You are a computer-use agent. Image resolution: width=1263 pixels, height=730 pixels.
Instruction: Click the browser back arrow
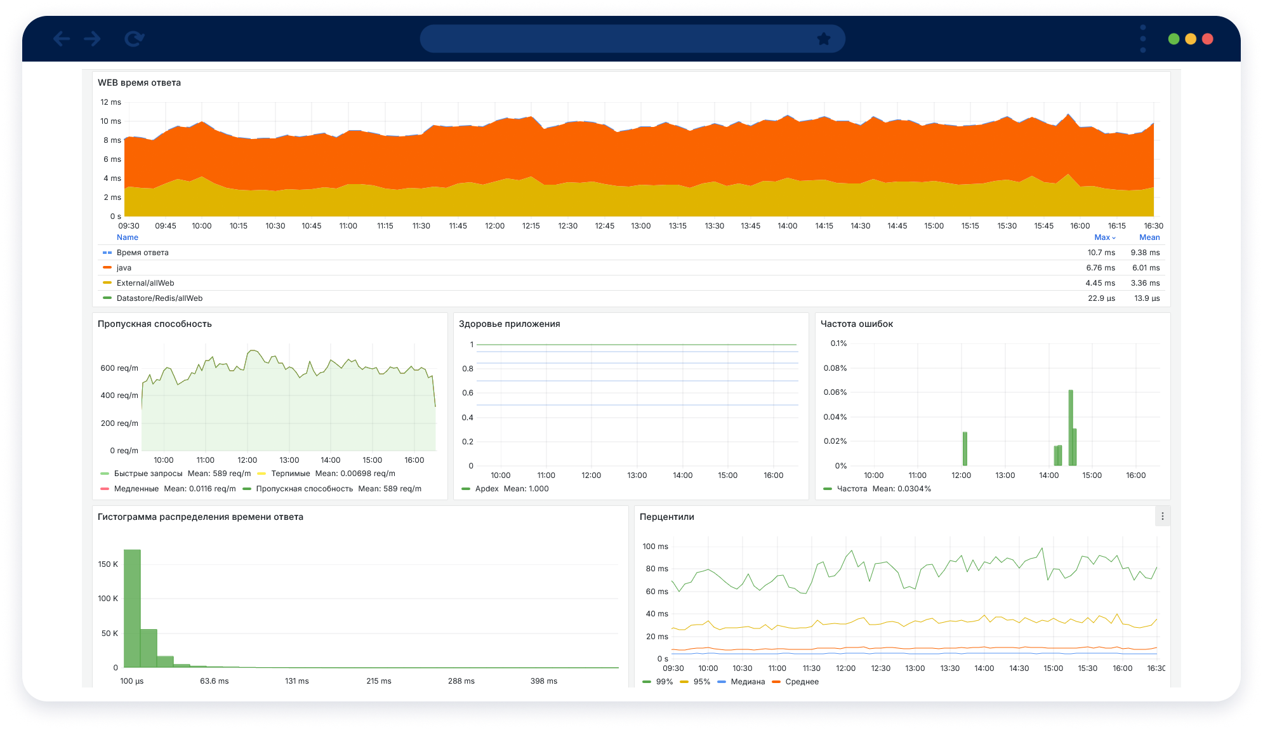61,39
